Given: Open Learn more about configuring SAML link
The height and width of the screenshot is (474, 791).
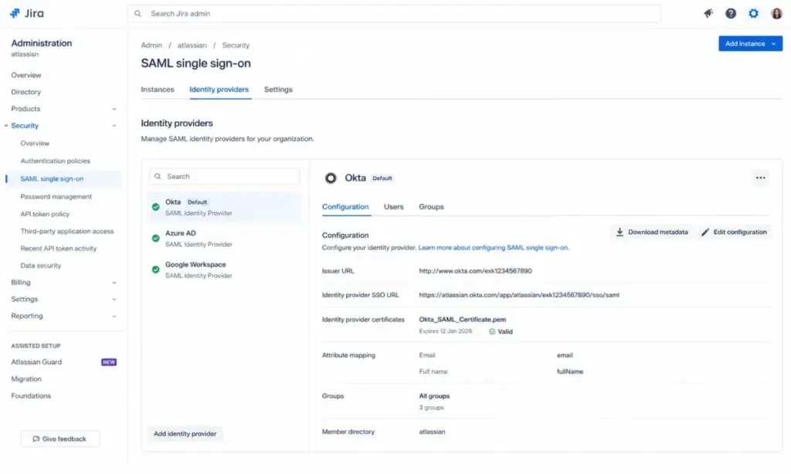Looking at the screenshot, I should point(494,248).
